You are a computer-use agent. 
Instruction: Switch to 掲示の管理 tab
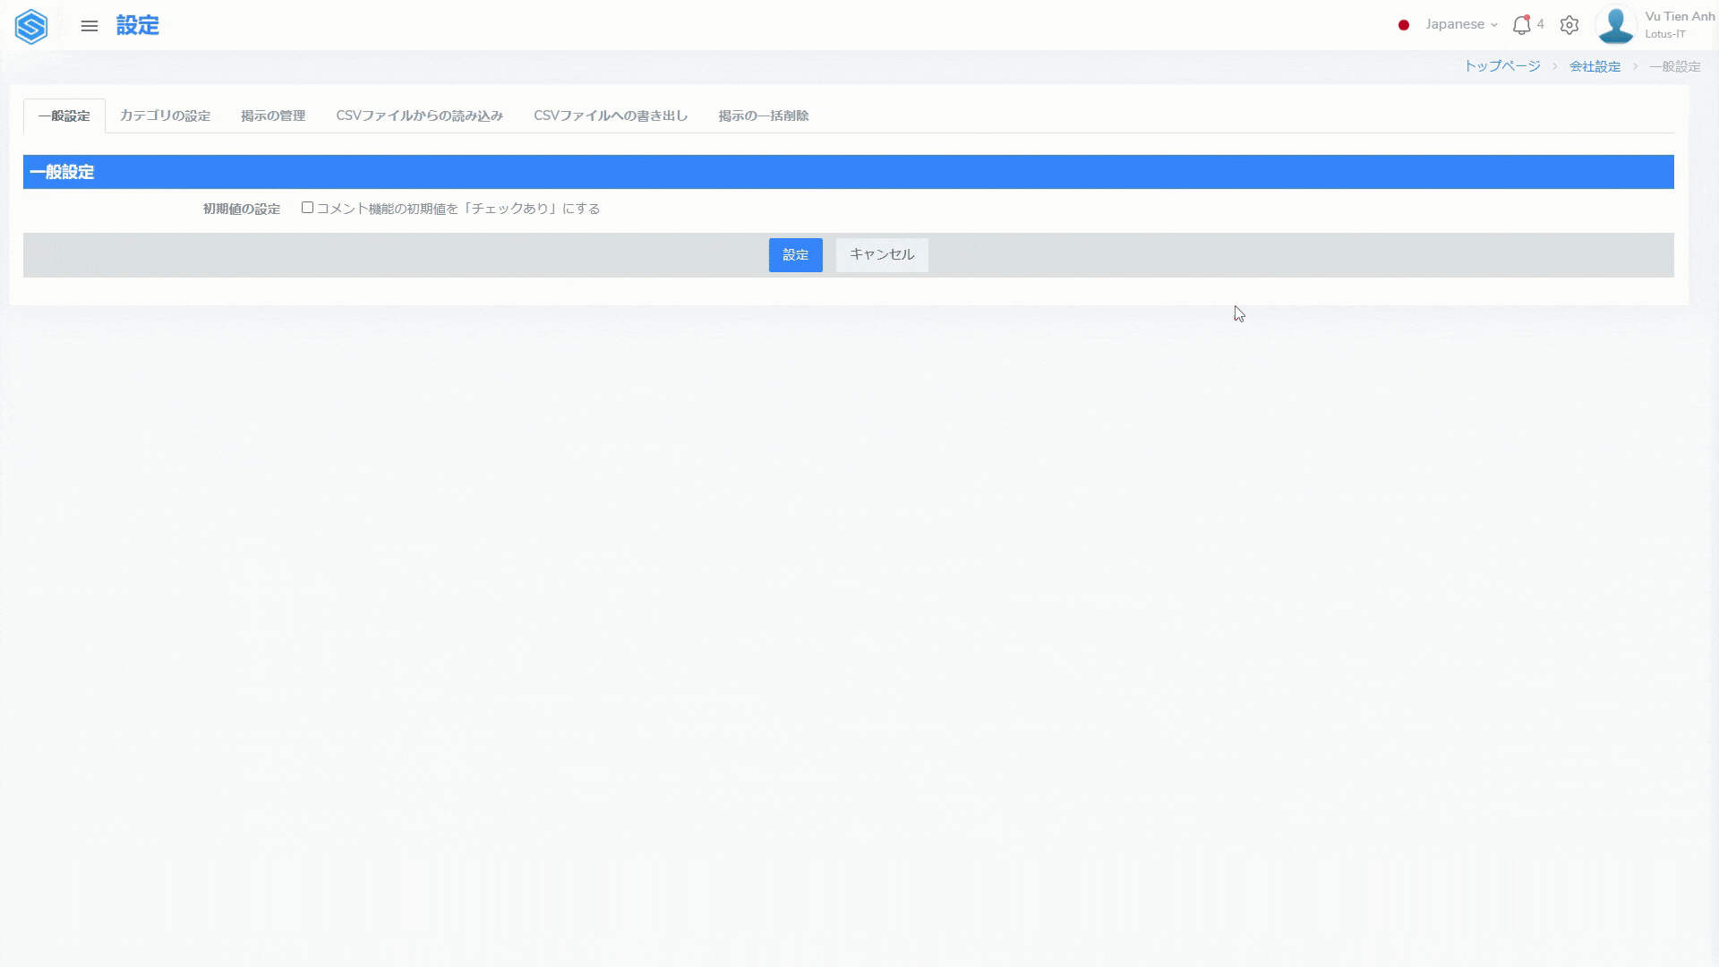(x=273, y=116)
